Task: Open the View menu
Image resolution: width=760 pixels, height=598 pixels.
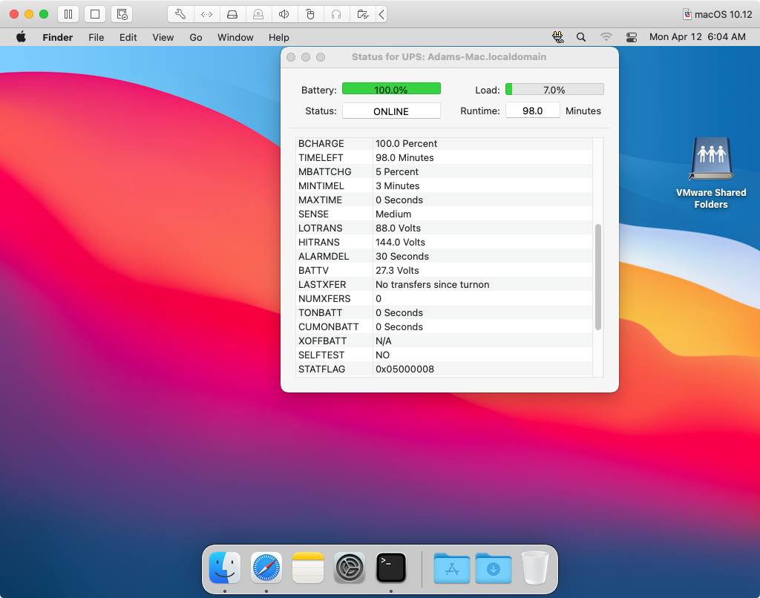Action: (x=163, y=37)
